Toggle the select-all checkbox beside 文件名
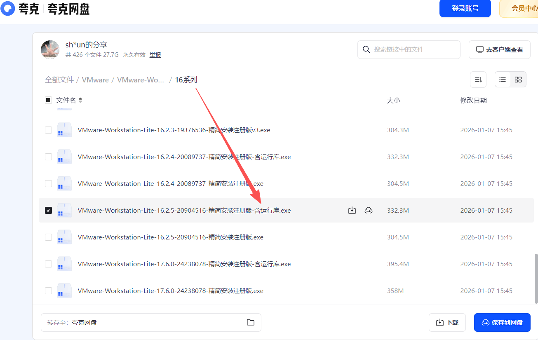Screen dimensions: 538x340 coord(48,100)
